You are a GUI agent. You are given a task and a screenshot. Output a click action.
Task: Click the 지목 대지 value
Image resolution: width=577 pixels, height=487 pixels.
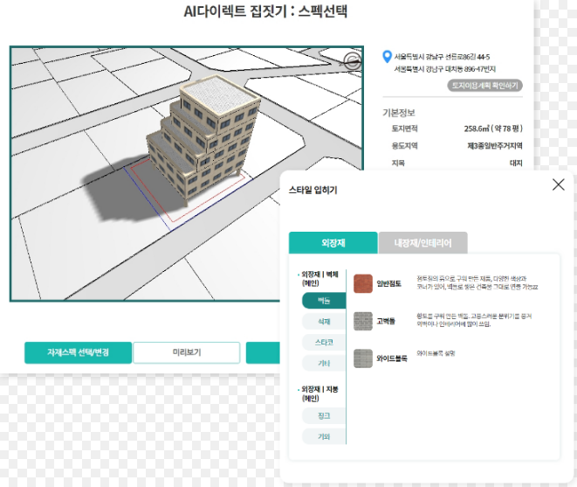point(516,163)
